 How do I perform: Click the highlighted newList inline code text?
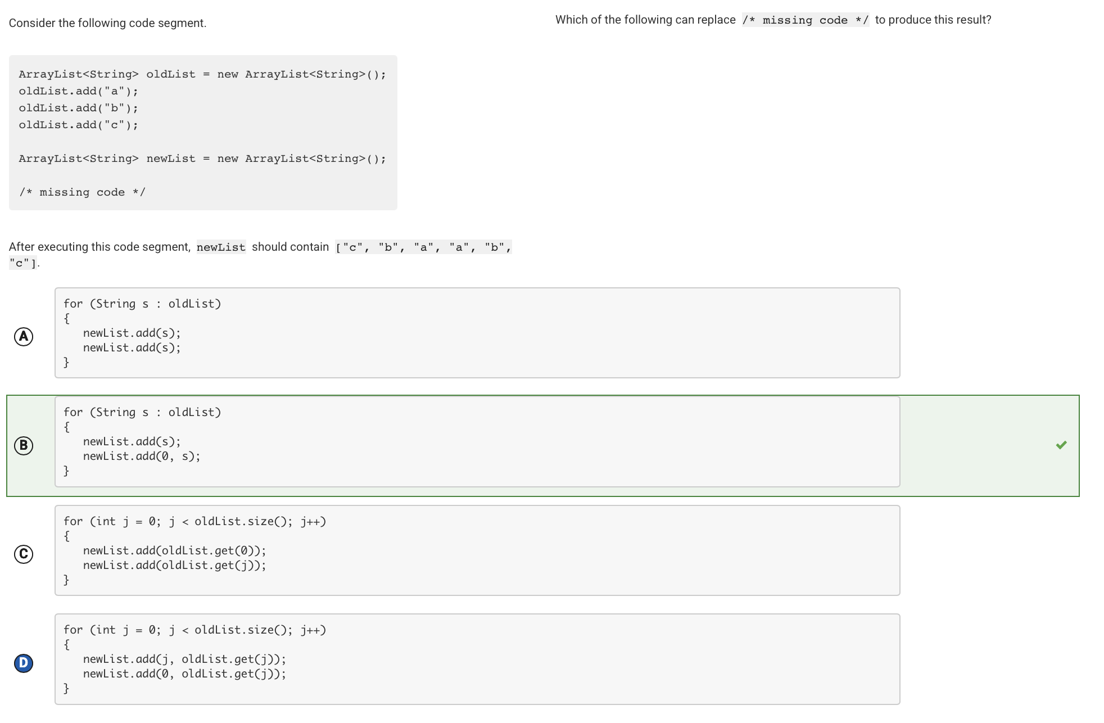pos(221,247)
